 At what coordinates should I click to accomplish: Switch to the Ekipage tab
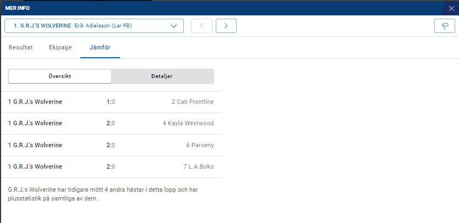(x=60, y=47)
